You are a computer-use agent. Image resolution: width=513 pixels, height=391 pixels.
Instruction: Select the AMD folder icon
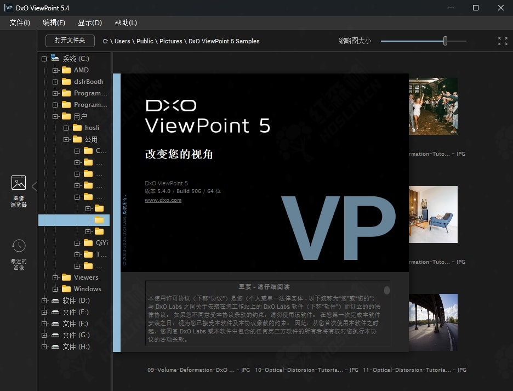(66, 70)
